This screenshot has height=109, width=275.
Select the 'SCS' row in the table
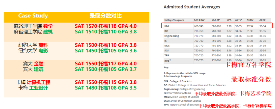[217, 51]
